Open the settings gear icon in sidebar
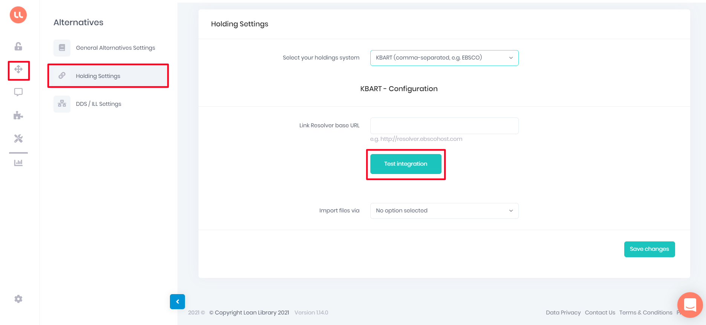Image resolution: width=706 pixels, height=325 pixels. 18,299
